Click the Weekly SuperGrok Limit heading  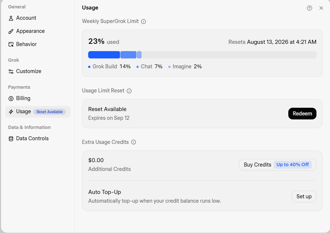[110, 21]
